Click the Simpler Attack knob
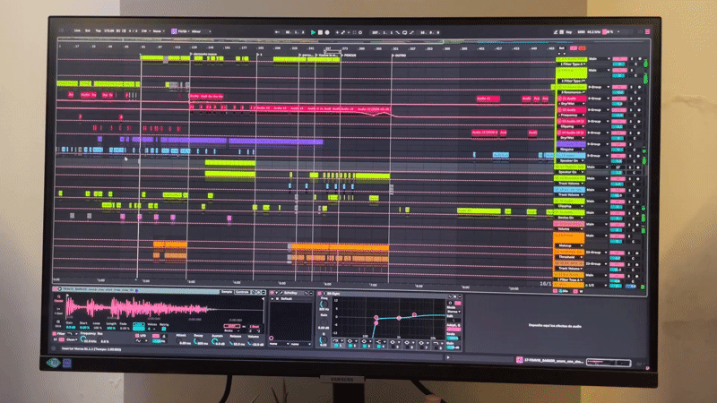The height and width of the screenshot is (403, 717). coord(177,341)
